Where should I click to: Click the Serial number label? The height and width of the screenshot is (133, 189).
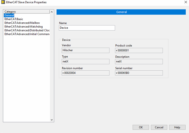click(124, 68)
